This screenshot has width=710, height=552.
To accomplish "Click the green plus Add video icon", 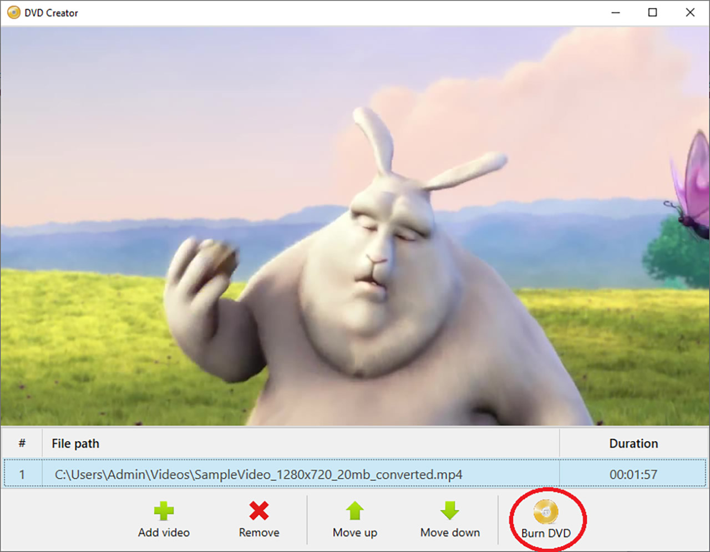I will tap(164, 510).
